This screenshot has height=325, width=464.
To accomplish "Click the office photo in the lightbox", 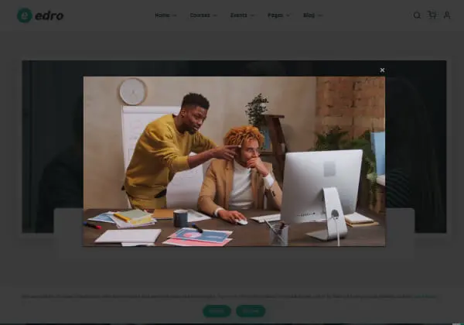I will (234, 161).
